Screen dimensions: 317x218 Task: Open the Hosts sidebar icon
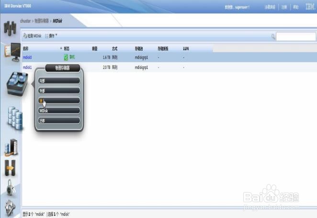(11, 147)
